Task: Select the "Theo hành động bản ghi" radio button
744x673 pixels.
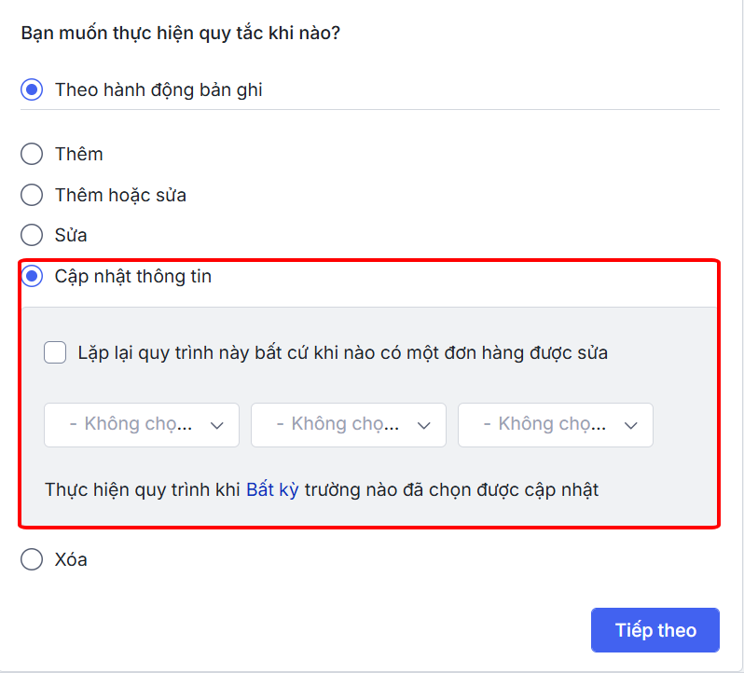Action: (32, 90)
